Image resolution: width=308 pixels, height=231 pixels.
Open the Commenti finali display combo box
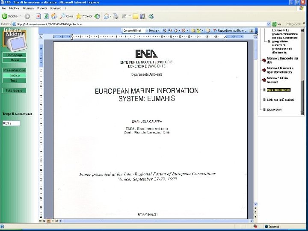tap(135, 31)
